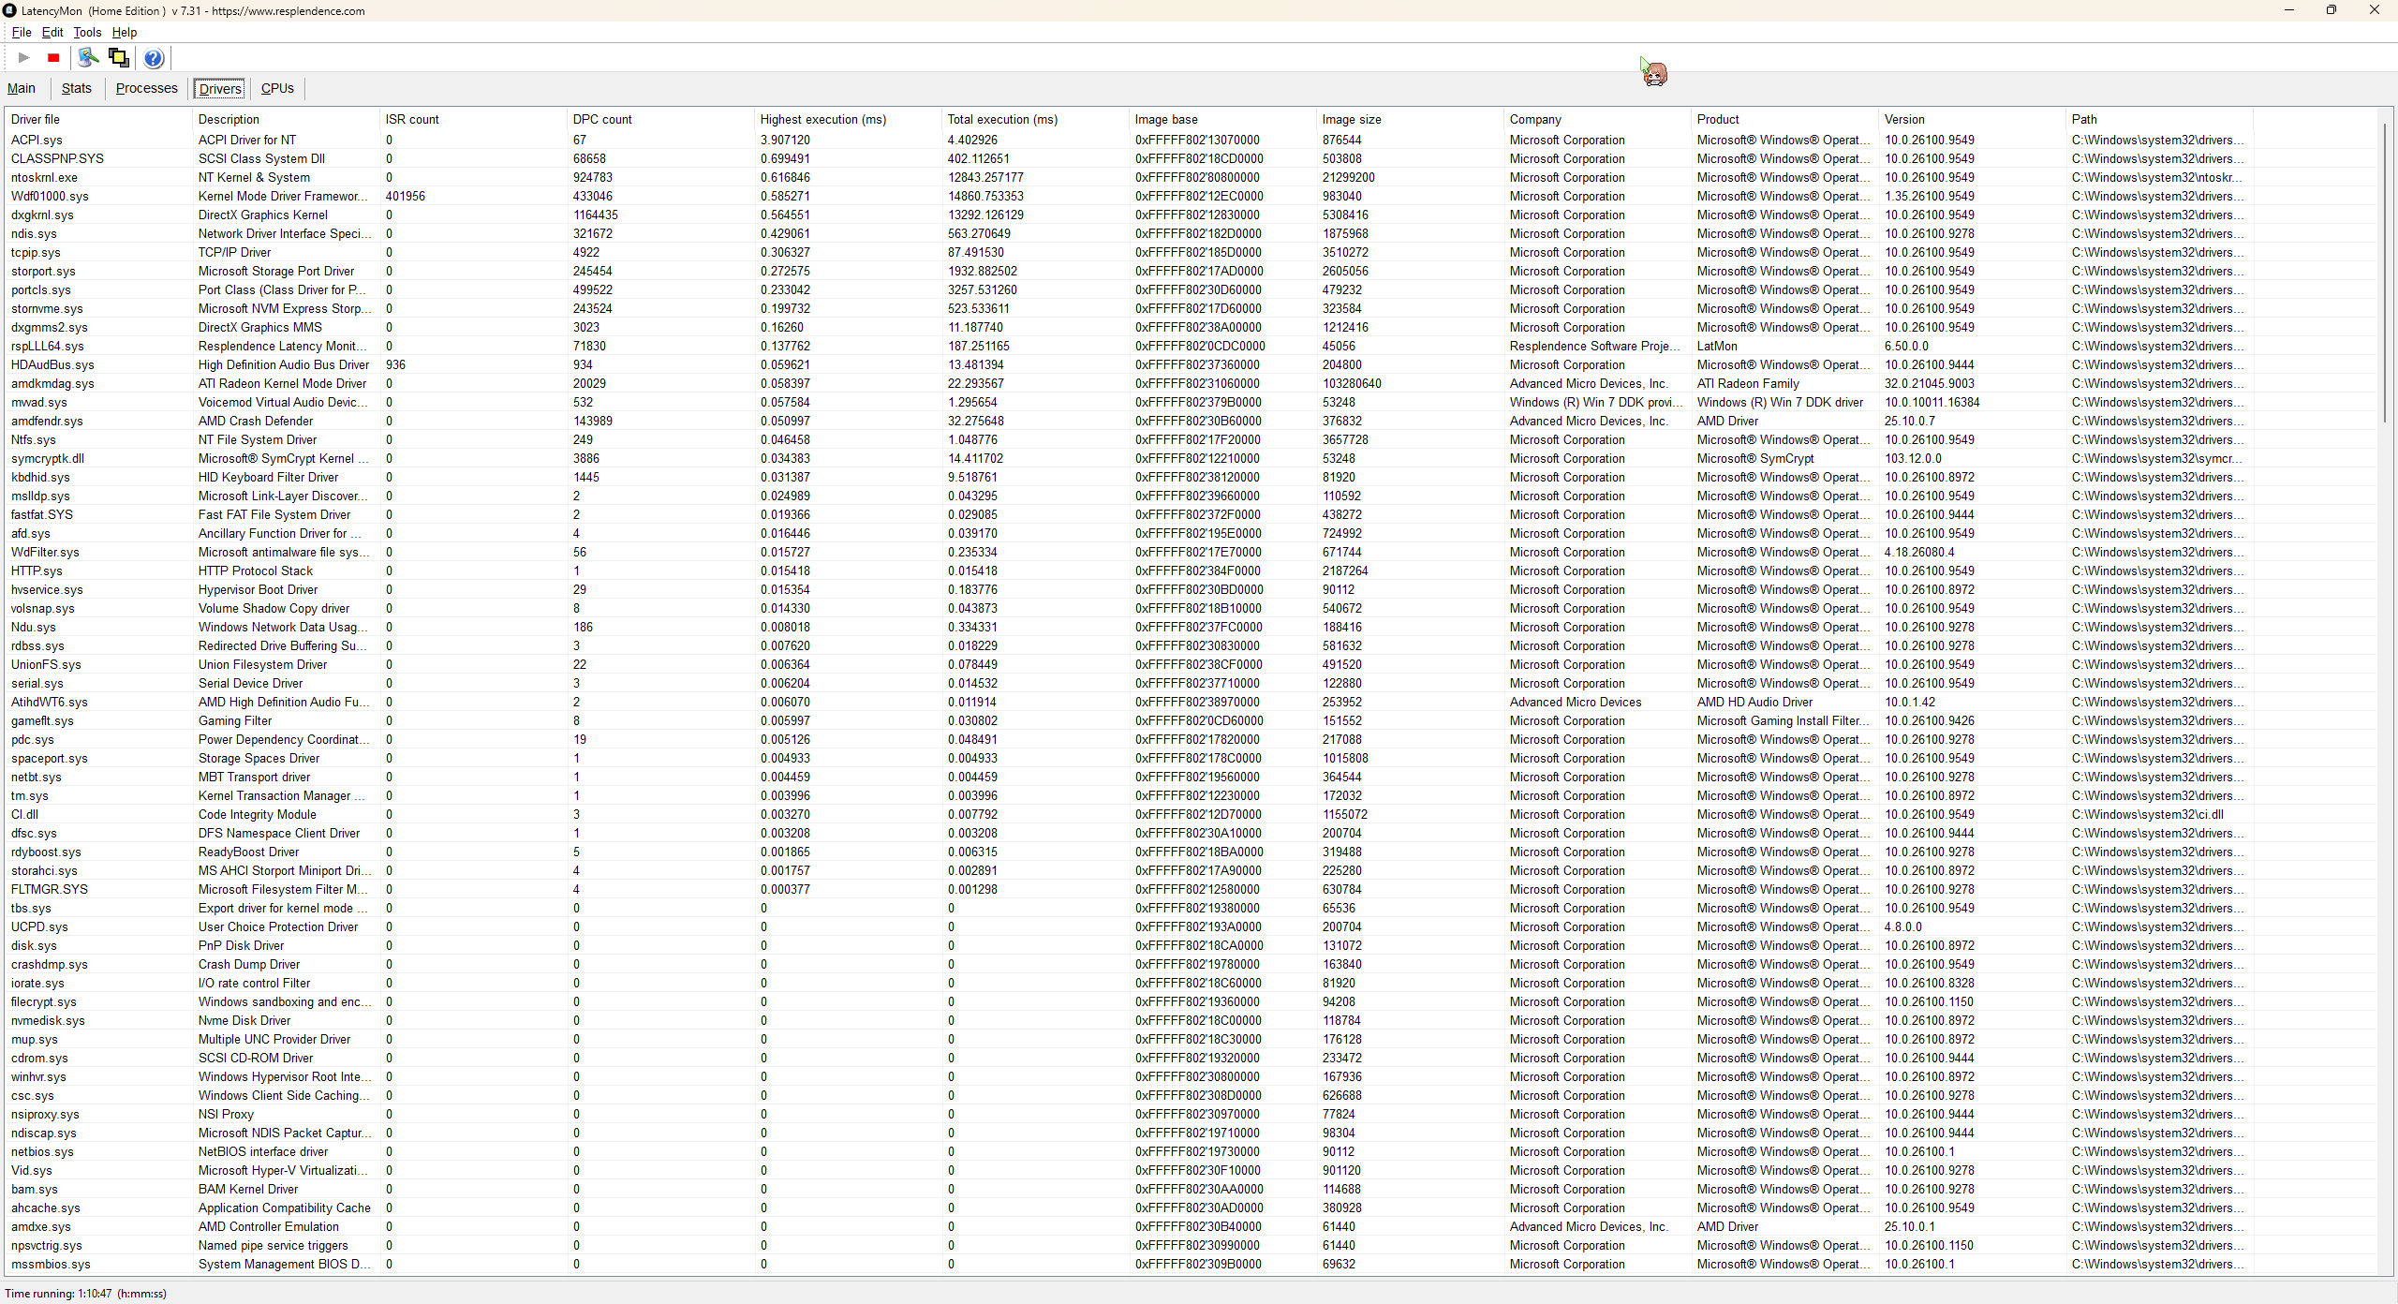Select the rspLLL64.sys driver row
The width and height of the screenshot is (2398, 1304).
(1129, 346)
